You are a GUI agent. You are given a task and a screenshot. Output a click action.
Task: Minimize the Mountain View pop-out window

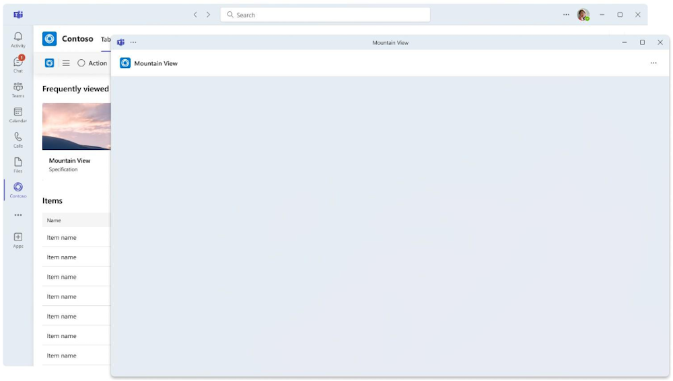click(x=625, y=42)
